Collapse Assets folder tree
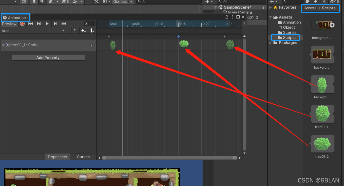The width and height of the screenshot is (344, 186). pyautogui.click(x=271, y=17)
